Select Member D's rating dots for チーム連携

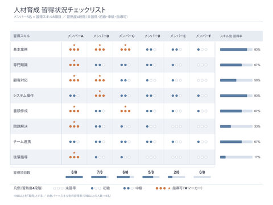151,142
